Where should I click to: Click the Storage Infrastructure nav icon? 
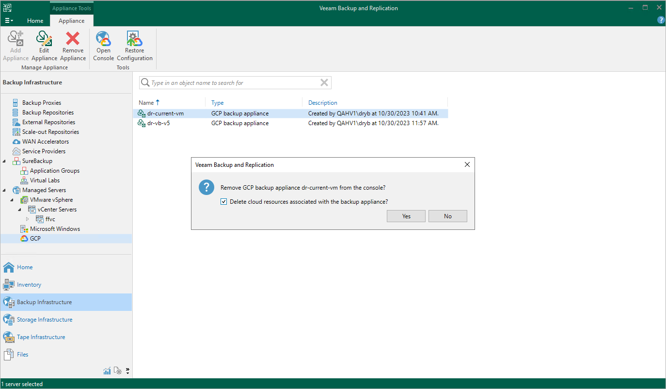tap(9, 320)
